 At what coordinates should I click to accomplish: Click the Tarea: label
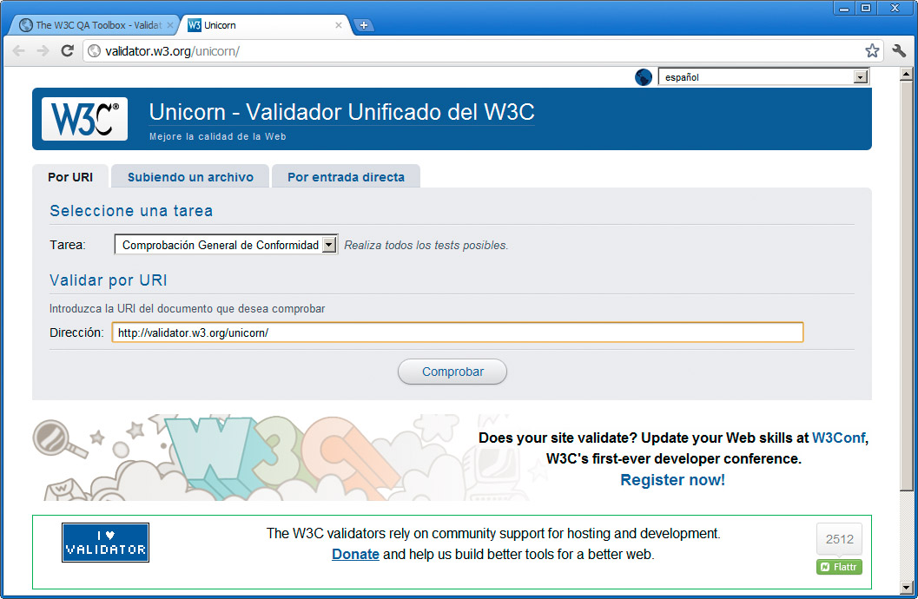[x=68, y=245]
